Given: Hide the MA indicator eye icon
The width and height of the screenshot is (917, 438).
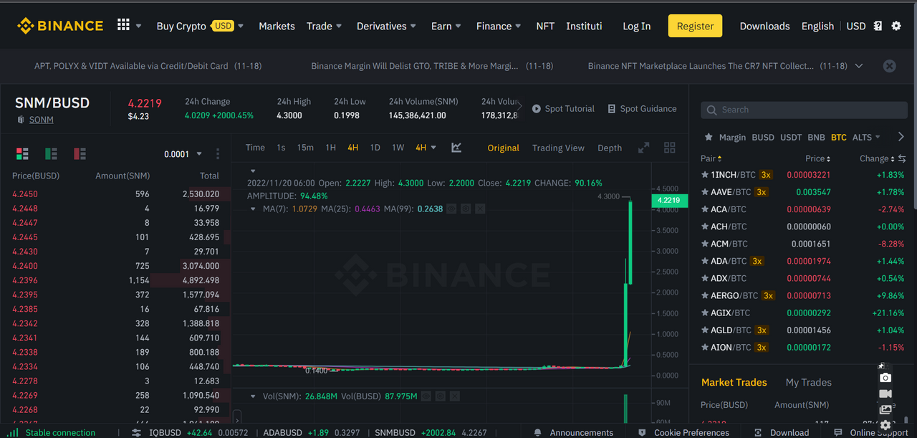Looking at the screenshot, I should coord(452,209).
